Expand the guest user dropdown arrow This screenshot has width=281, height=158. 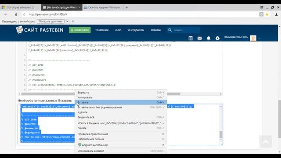[259, 38]
